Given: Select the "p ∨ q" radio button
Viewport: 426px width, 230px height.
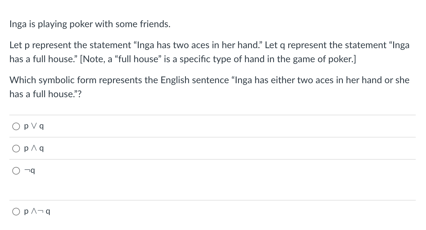Looking at the screenshot, I should 16,126.
